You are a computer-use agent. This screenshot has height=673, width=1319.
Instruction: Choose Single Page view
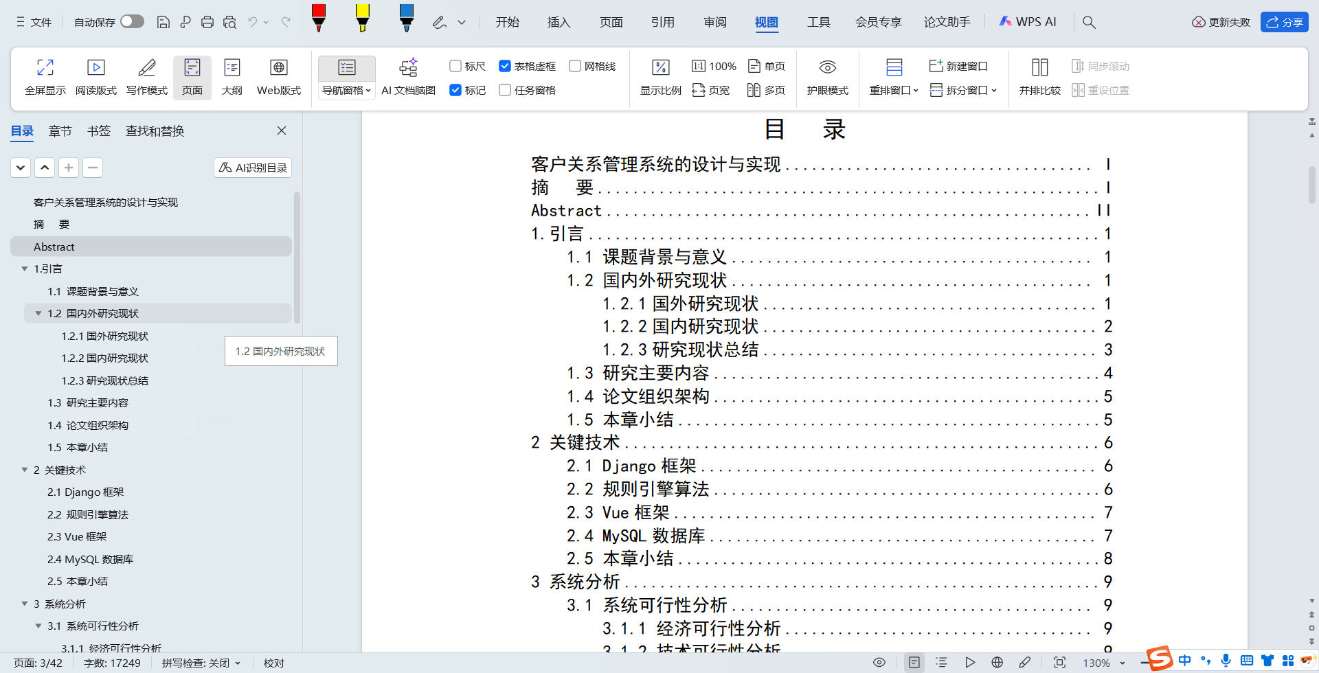tap(767, 66)
